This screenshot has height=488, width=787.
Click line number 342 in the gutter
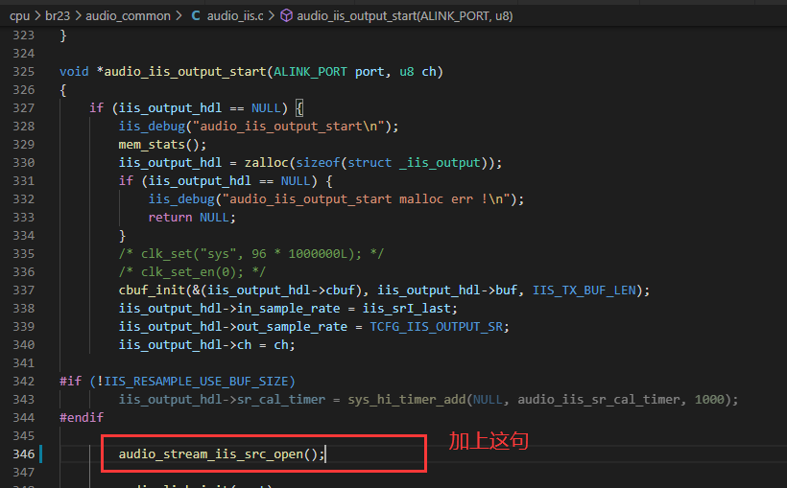24,382
